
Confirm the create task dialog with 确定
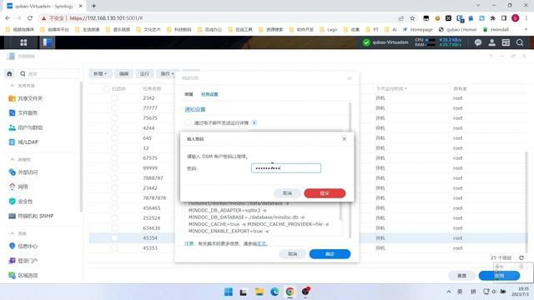coord(330,254)
